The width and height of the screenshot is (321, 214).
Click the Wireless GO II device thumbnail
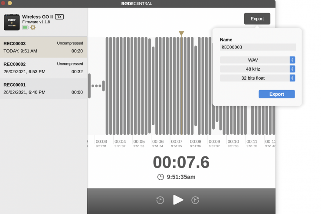click(12, 22)
